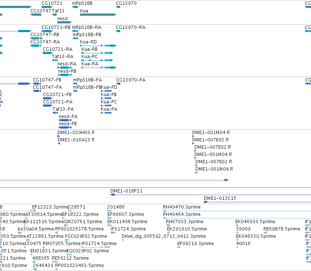This screenshot has height=271, width=311.
Task: Select transcript nesd-RB
Action: (x=65, y=75)
